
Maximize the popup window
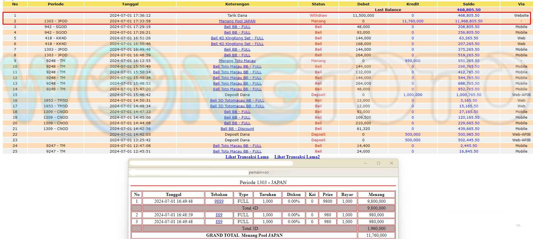tap(378, 163)
